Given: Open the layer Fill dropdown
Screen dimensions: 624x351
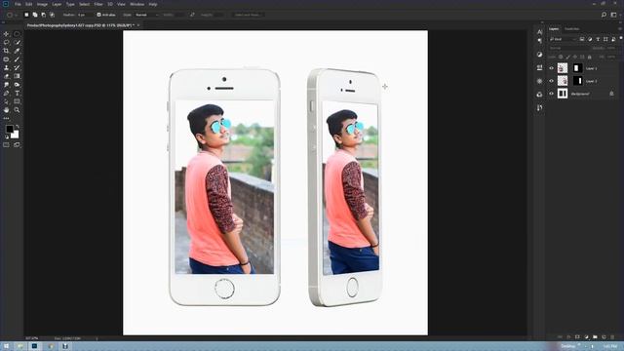Looking at the screenshot, I should (x=611, y=57).
